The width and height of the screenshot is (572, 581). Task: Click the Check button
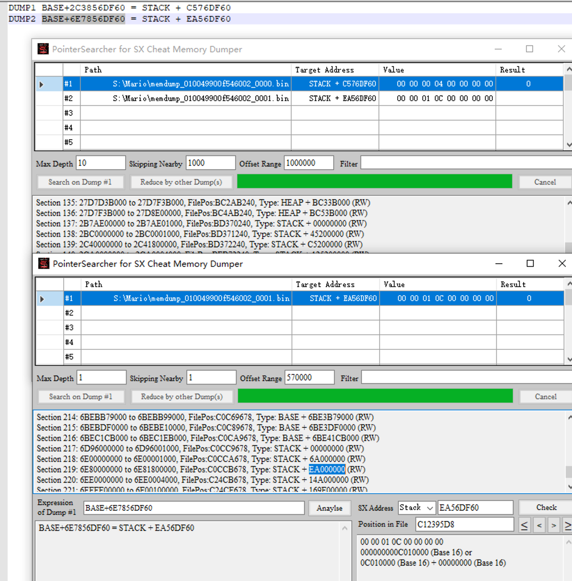click(546, 508)
